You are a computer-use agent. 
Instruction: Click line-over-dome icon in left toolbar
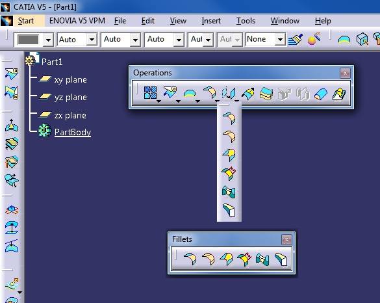12,246
